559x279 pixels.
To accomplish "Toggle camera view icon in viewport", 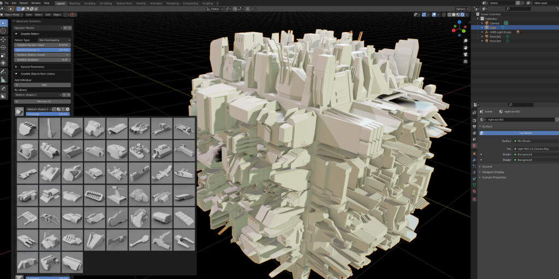I will pyautogui.click(x=466, y=54).
